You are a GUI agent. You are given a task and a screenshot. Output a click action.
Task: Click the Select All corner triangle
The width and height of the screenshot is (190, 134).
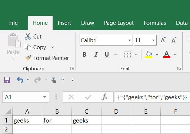9,111
